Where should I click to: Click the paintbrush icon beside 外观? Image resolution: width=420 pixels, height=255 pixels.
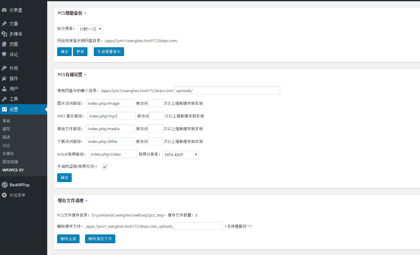click(4, 68)
